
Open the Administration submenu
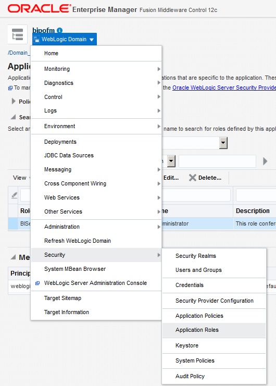[96, 227]
